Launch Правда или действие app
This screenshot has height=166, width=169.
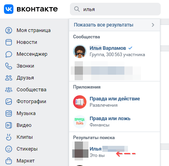coord(115,99)
